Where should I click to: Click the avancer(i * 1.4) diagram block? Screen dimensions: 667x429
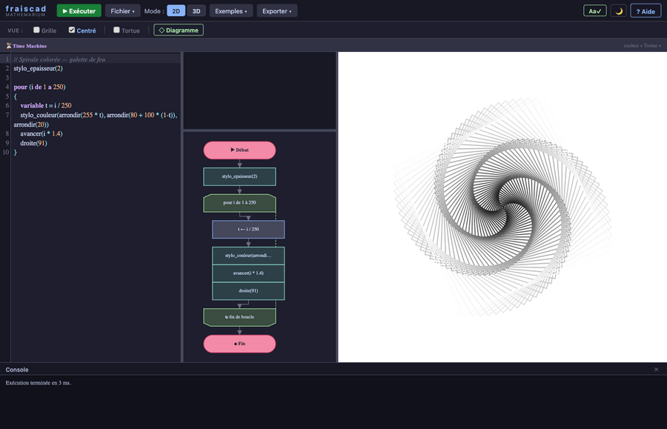[x=248, y=273]
